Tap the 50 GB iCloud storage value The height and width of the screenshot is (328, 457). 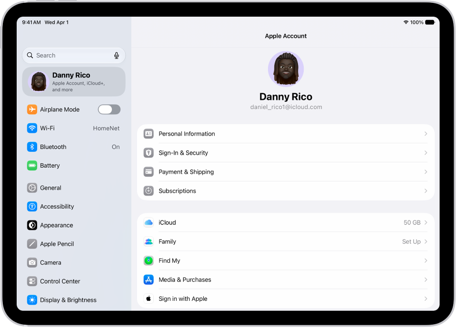coord(412,222)
